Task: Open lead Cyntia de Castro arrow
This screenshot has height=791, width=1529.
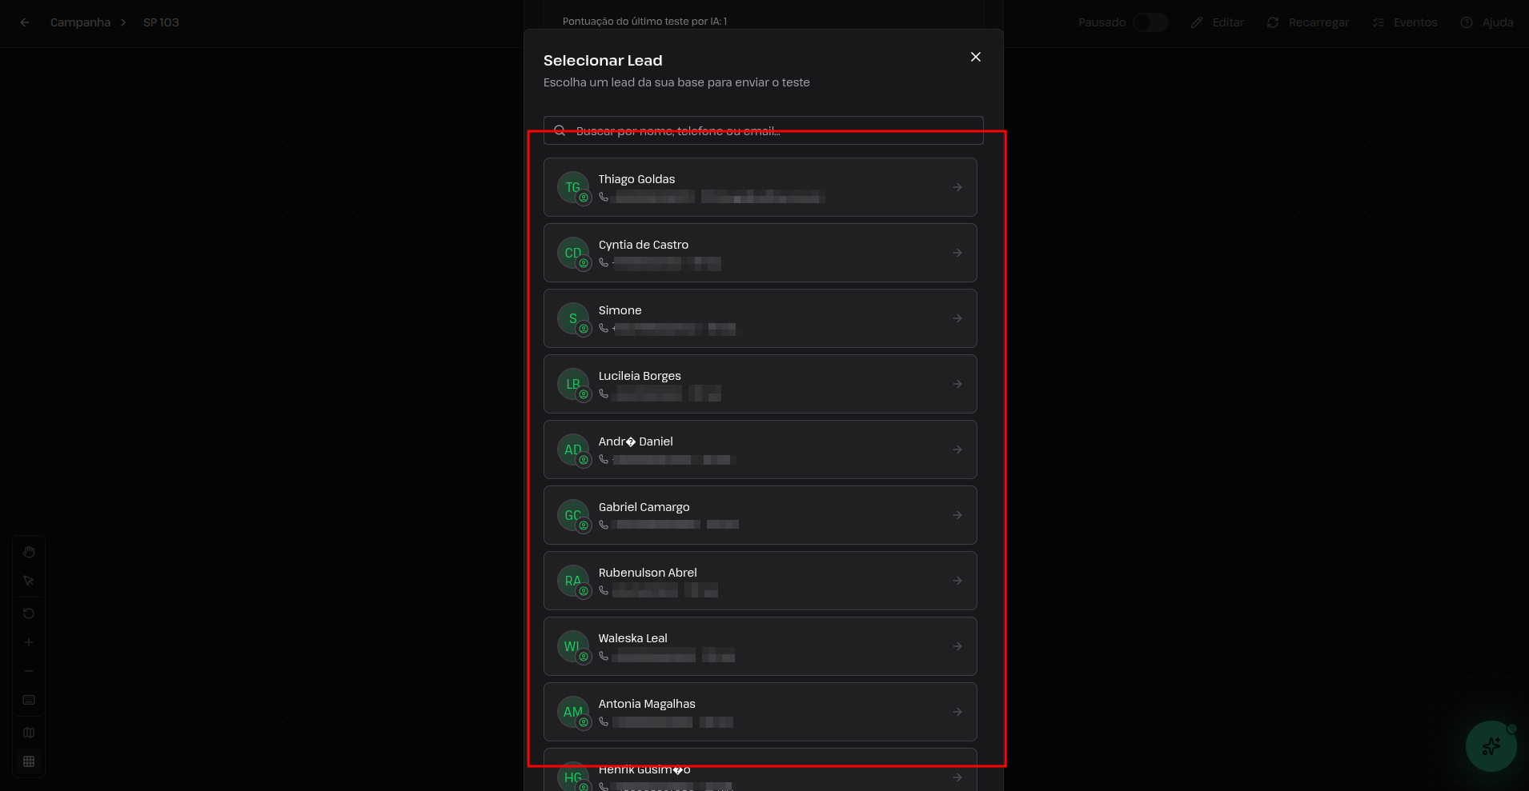Action: [957, 253]
